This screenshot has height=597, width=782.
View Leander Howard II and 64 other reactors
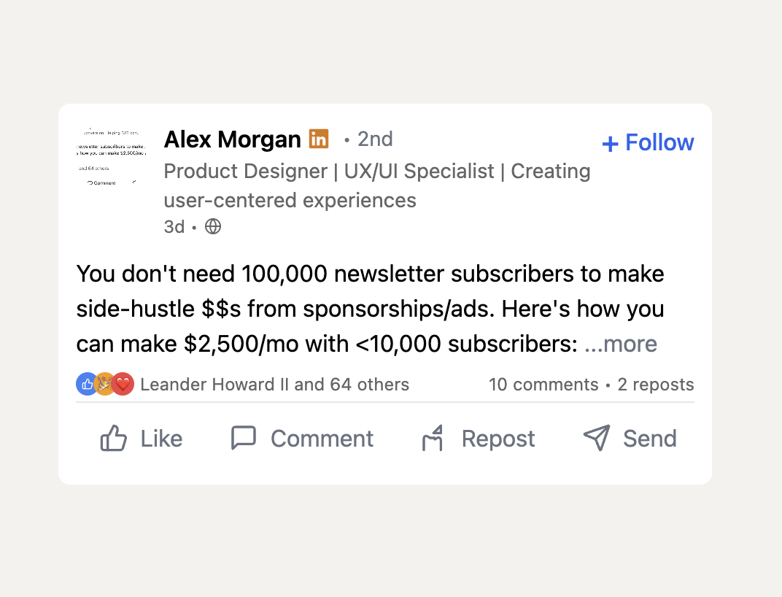(275, 384)
